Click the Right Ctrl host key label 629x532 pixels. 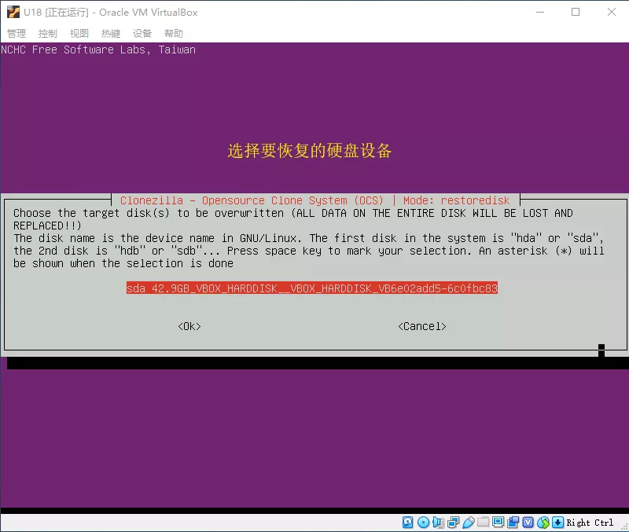tap(590, 523)
